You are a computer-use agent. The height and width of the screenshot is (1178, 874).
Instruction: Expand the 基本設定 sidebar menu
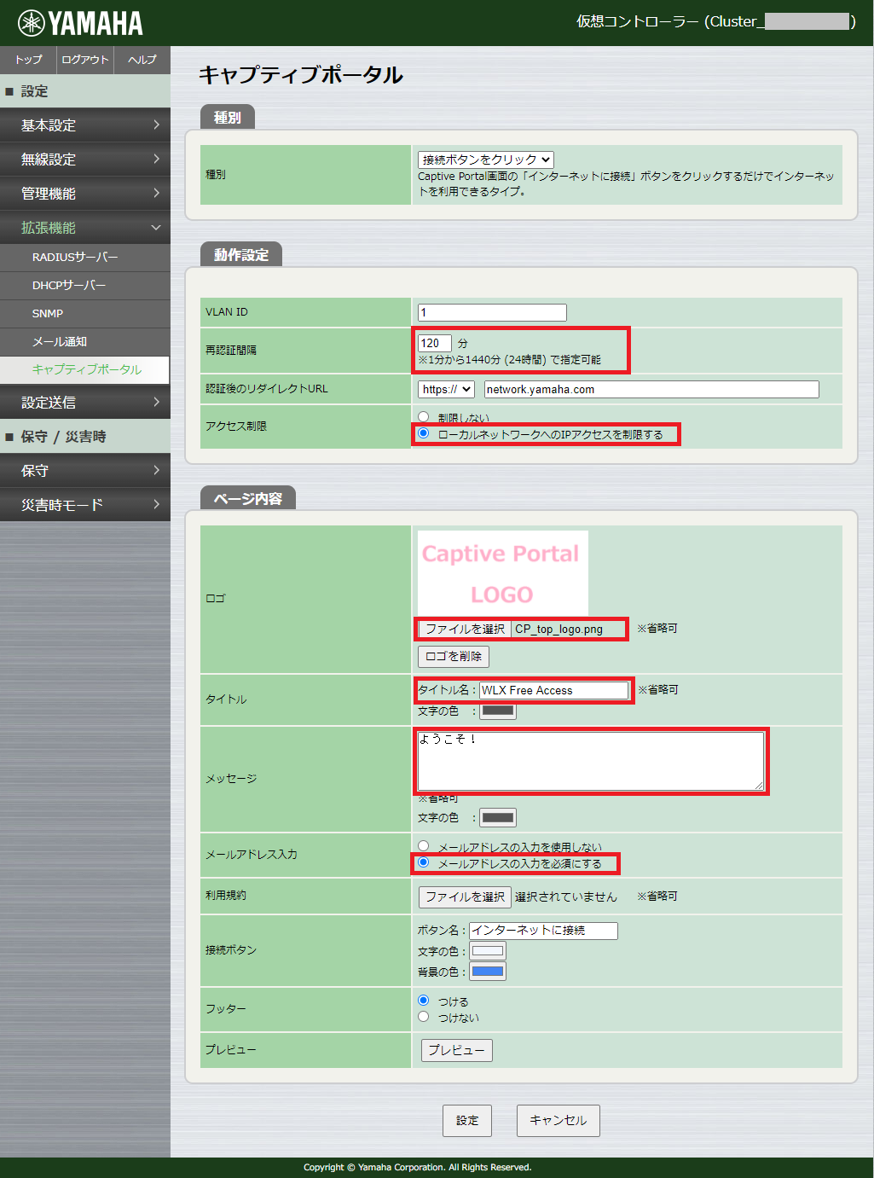point(85,125)
